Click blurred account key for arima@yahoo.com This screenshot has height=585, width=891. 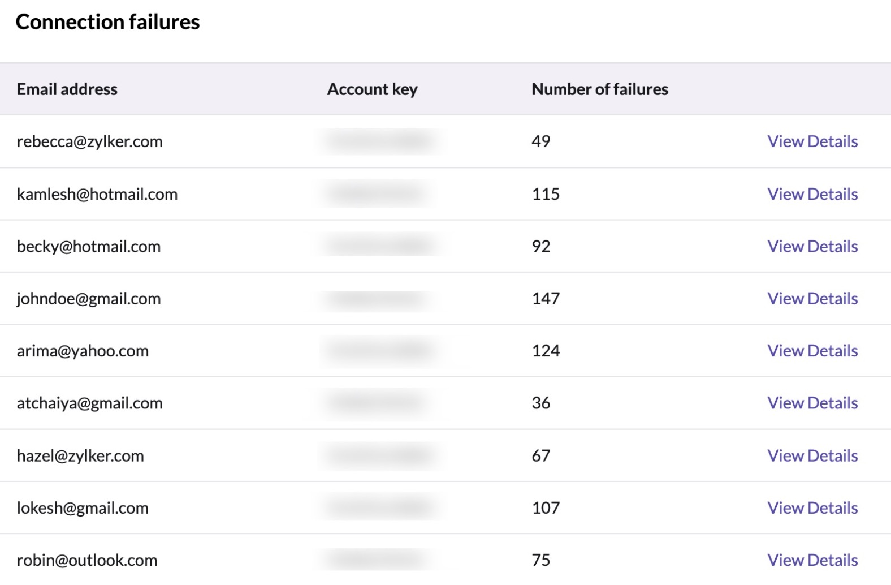(x=379, y=351)
